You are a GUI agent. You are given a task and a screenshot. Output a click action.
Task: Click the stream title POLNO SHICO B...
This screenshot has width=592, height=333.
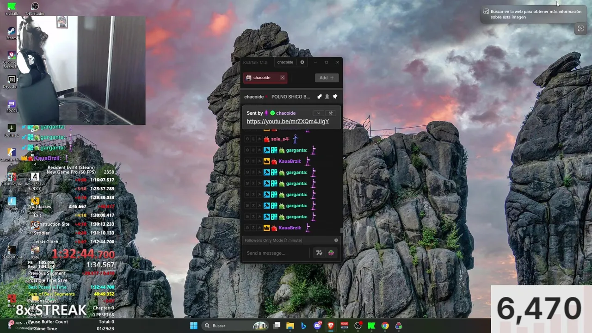(x=291, y=97)
